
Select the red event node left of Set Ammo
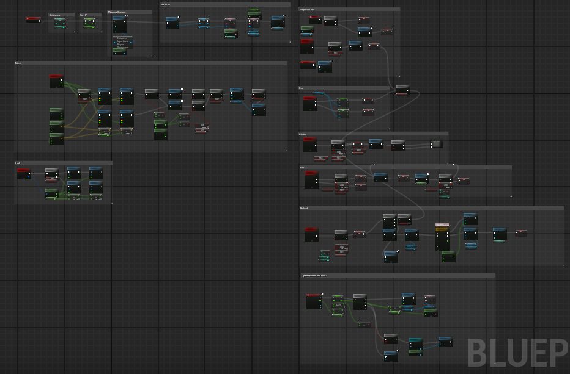[34, 20]
